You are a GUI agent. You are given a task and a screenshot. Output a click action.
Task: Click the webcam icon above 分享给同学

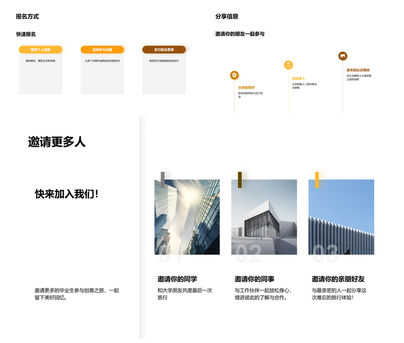(234, 75)
